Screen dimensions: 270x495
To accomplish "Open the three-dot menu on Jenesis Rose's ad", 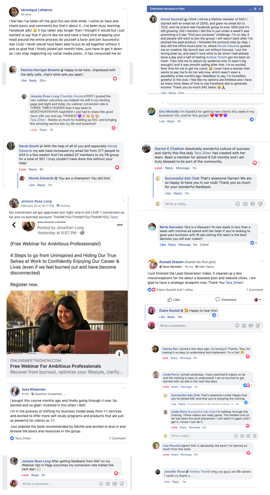I will pos(120,225).
